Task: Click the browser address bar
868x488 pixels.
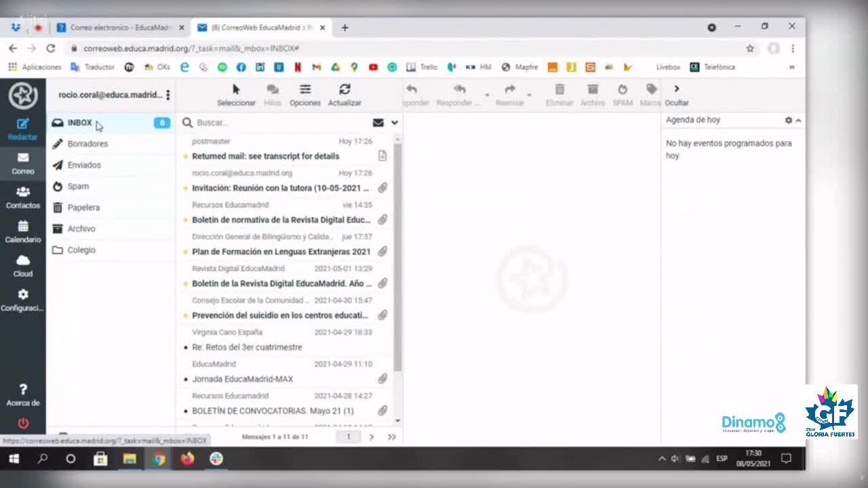Action: pos(407,48)
